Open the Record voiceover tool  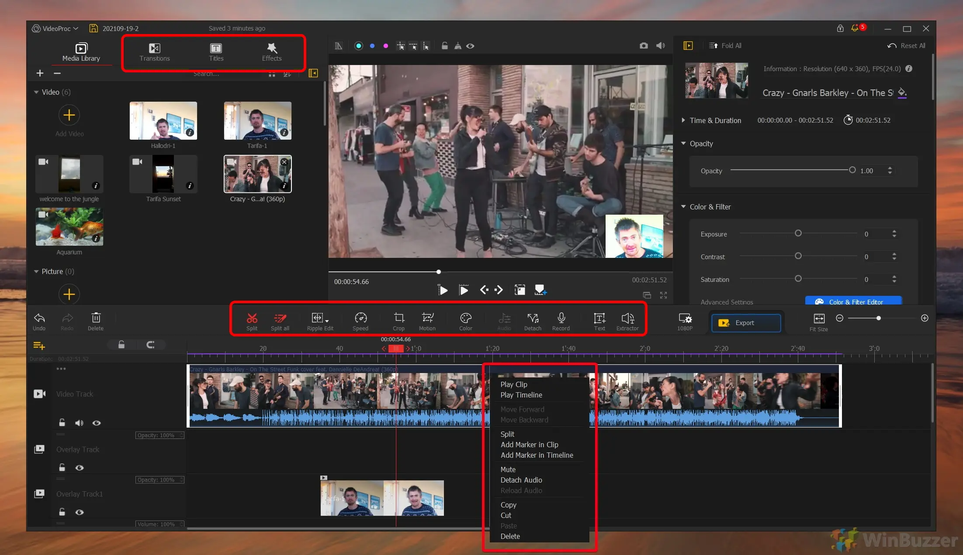pos(561,321)
